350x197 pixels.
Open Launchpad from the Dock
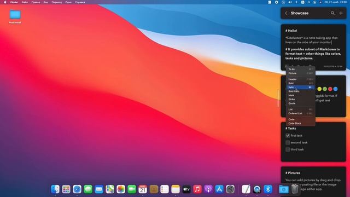coord(66,189)
